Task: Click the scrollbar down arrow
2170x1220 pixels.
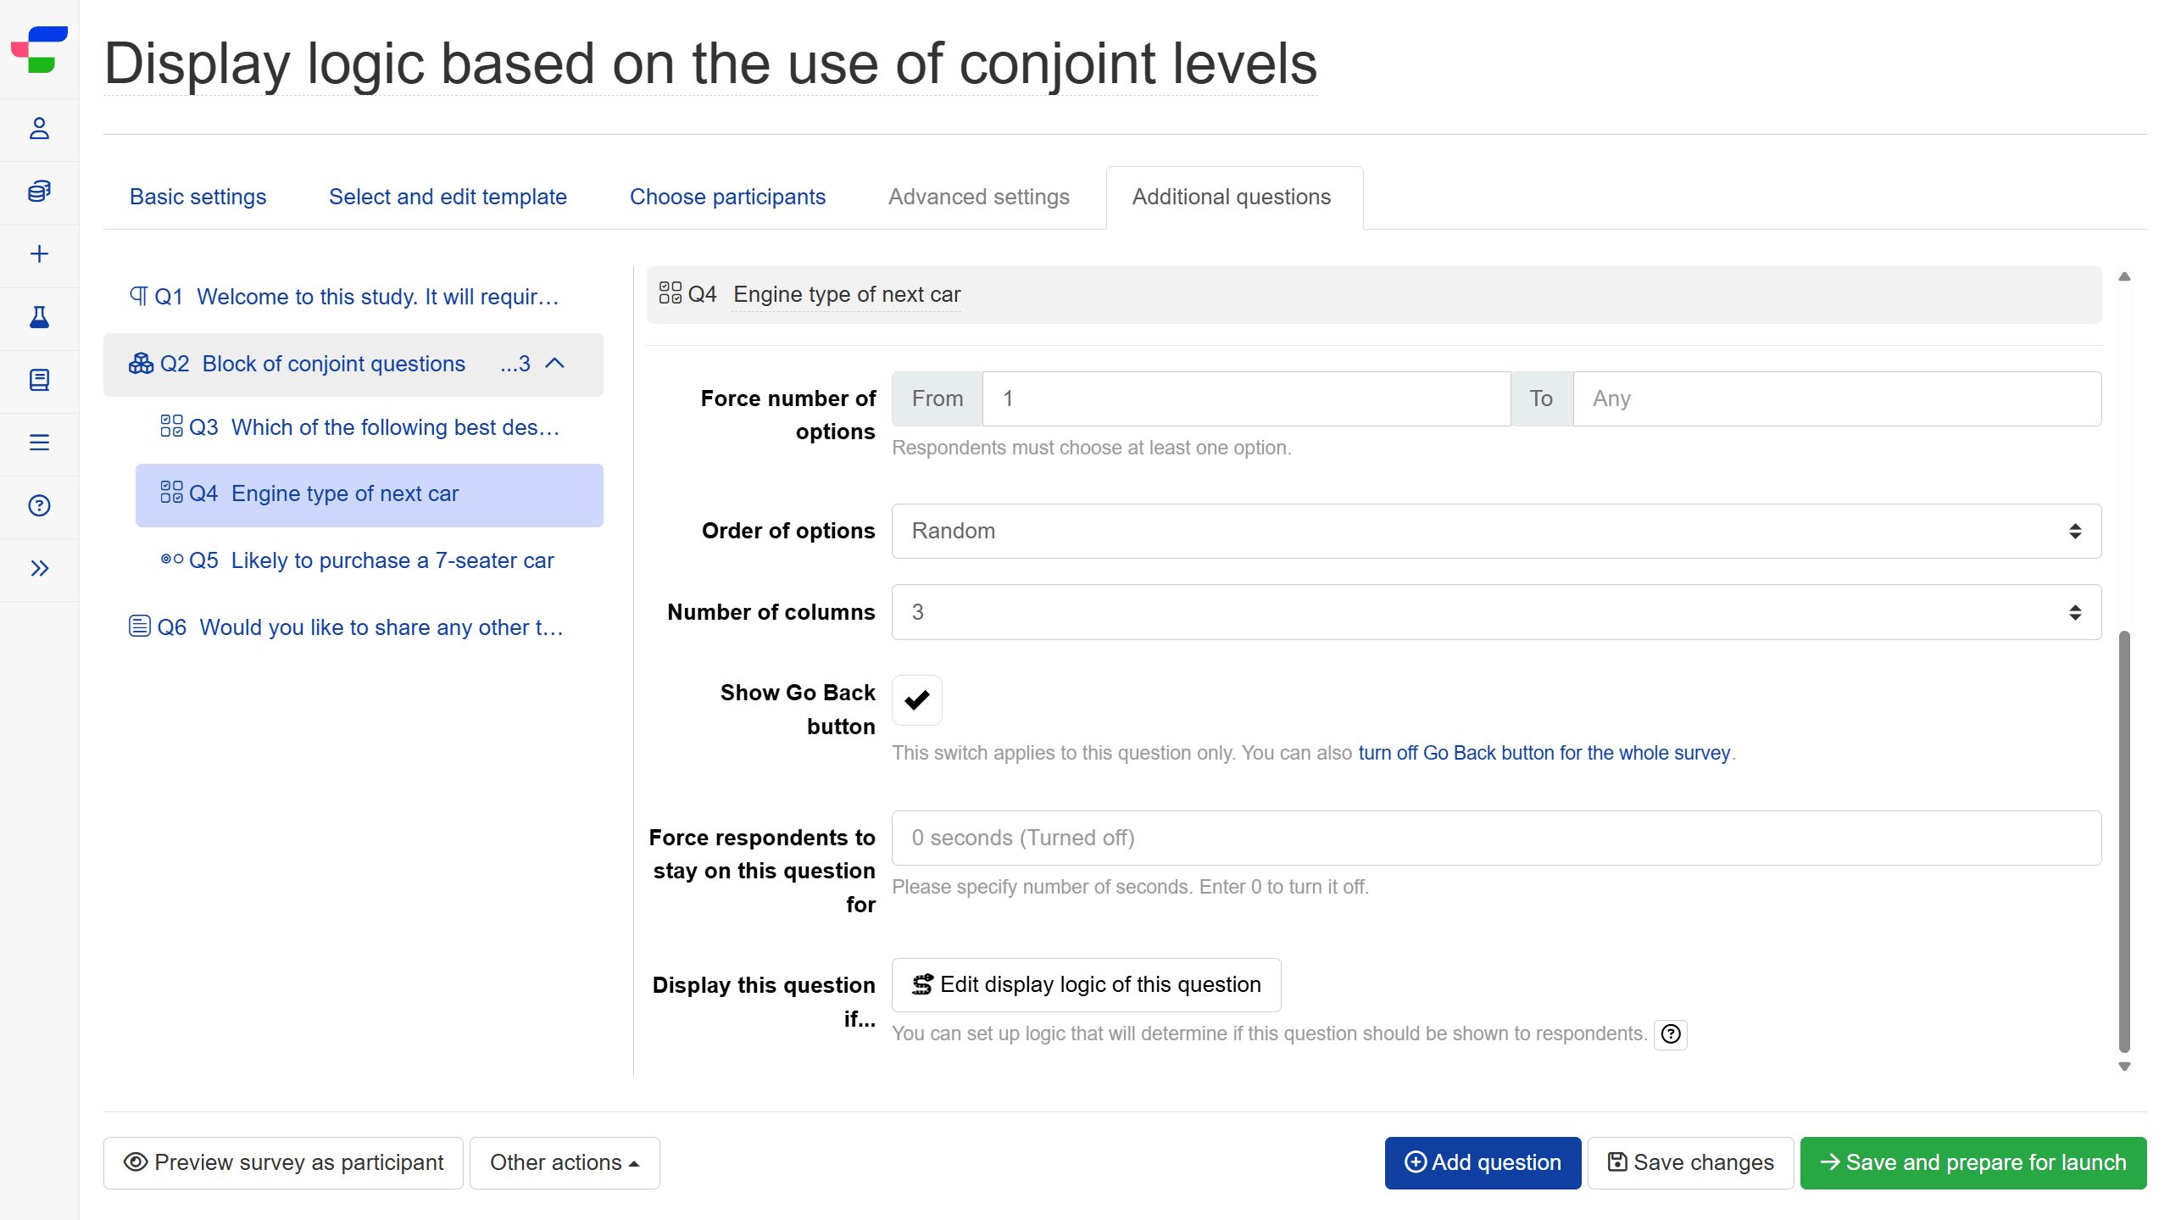Action: [2124, 1067]
